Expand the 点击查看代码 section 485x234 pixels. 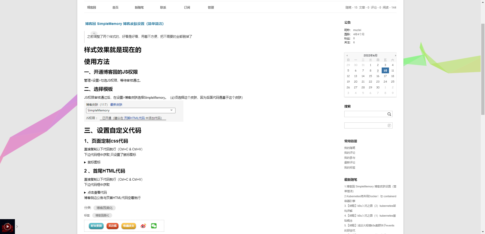click(97, 192)
